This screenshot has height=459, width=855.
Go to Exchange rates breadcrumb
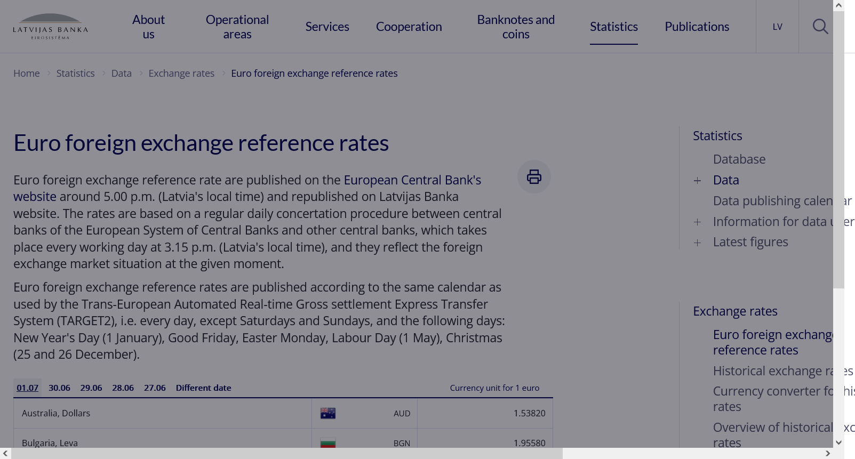click(x=181, y=74)
